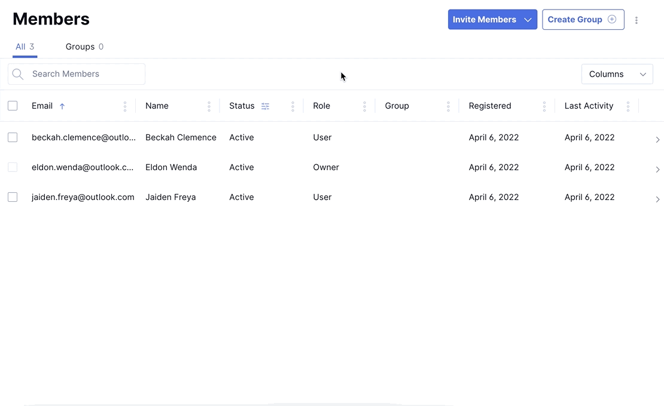This screenshot has width=664, height=406.
Task: Click the Status column filter icon
Action: point(266,106)
